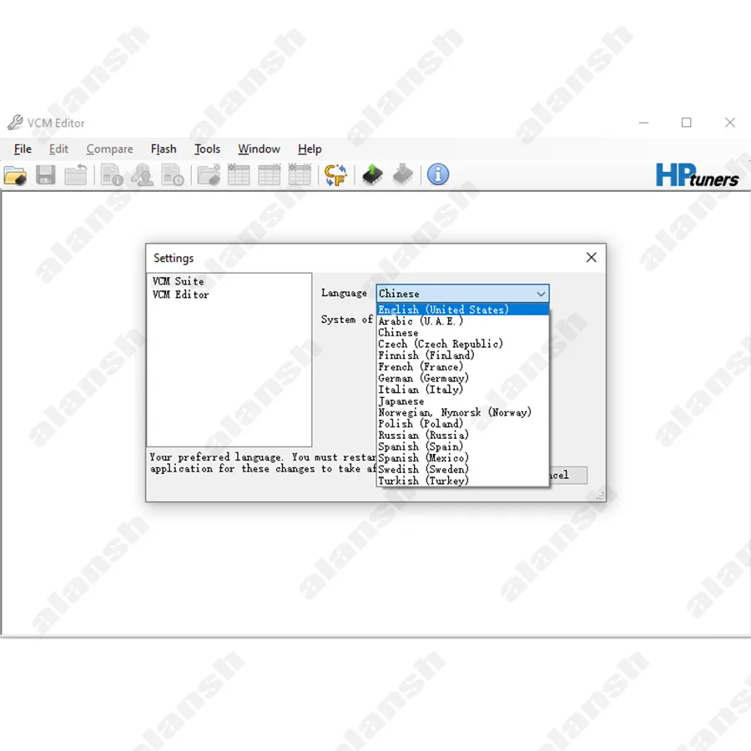Click the blue information icon
The width and height of the screenshot is (751, 751).
[438, 174]
